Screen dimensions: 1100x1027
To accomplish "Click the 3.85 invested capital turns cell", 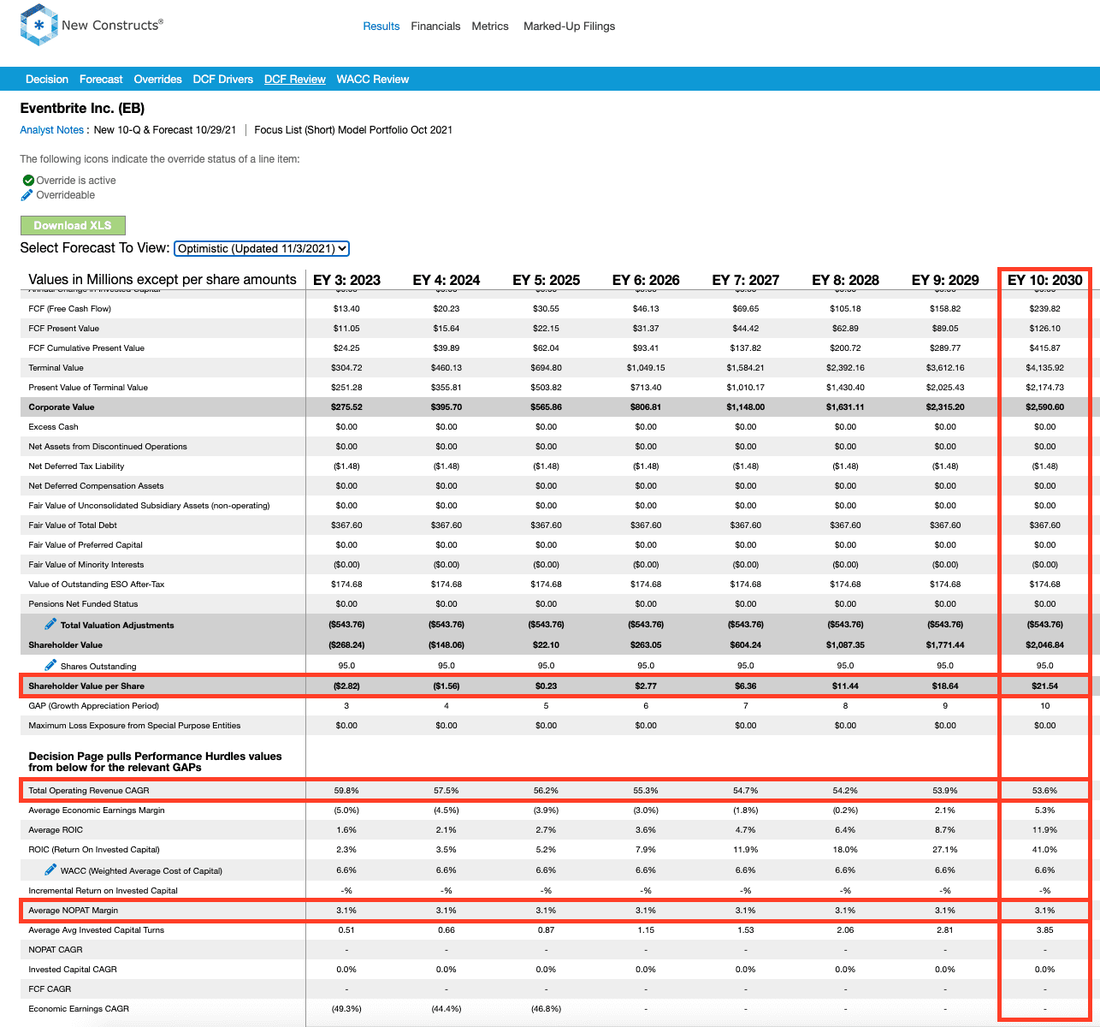I will coord(1044,929).
